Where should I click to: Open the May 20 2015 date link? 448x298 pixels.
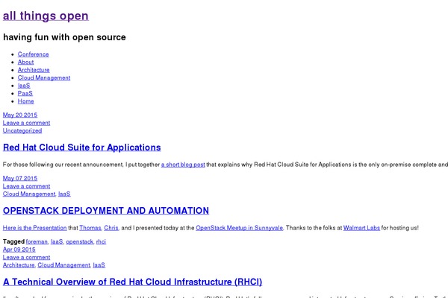pos(20,115)
